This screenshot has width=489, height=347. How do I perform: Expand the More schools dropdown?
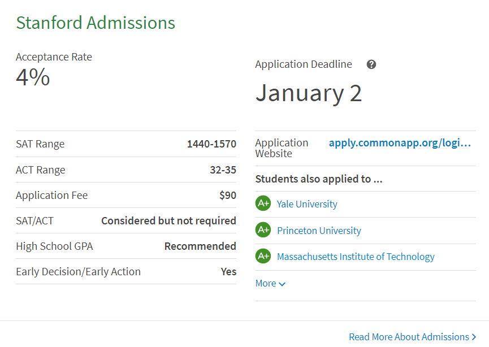point(270,283)
